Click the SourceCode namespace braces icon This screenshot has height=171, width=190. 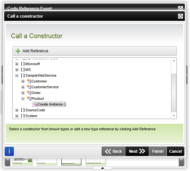click(x=23, y=110)
